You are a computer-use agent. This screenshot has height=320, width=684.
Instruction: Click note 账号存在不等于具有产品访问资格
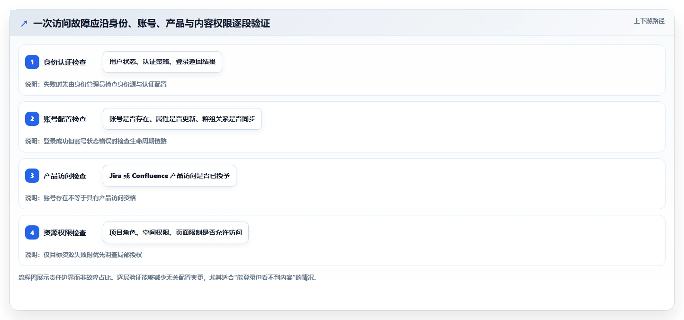81,198
